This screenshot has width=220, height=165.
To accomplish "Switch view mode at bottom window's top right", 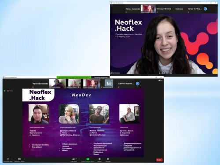I will coord(160,81).
